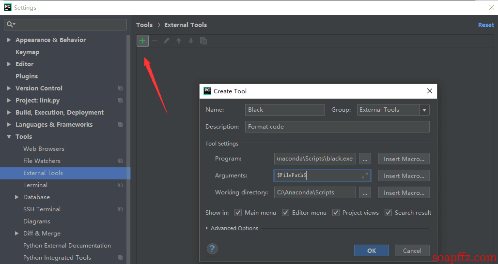Click OK to create the tool

371,250
